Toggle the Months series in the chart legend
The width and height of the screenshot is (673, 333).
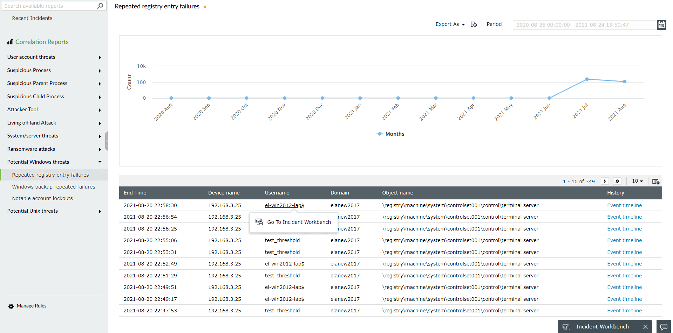tap(390, 134)
